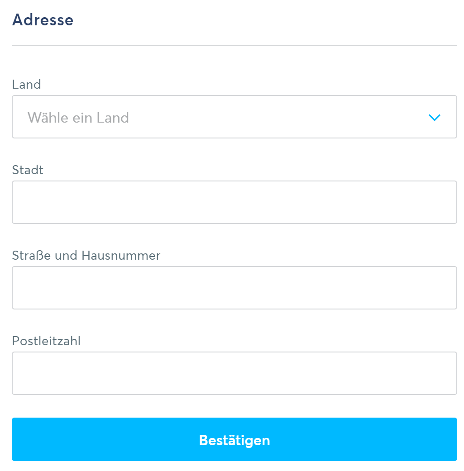Open the Land country dropdown
Viewport: 464px width, 471px height.
(234, 117)
